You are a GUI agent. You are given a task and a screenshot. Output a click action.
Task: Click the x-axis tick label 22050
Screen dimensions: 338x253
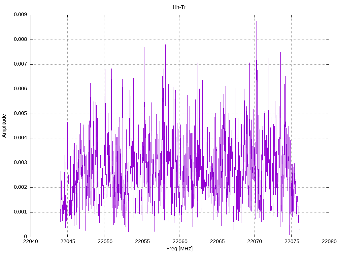(x=105, y=241)
